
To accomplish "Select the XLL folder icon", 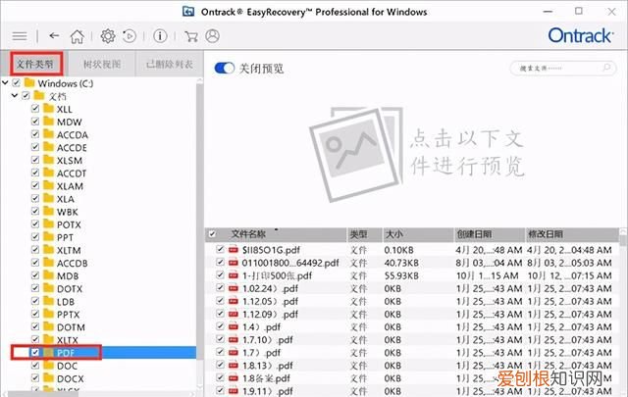I will point(48,109).
